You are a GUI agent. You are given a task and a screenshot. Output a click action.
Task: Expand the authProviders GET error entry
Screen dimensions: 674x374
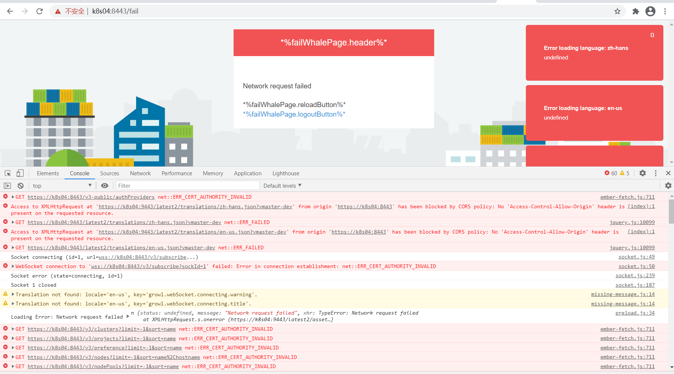13,197
